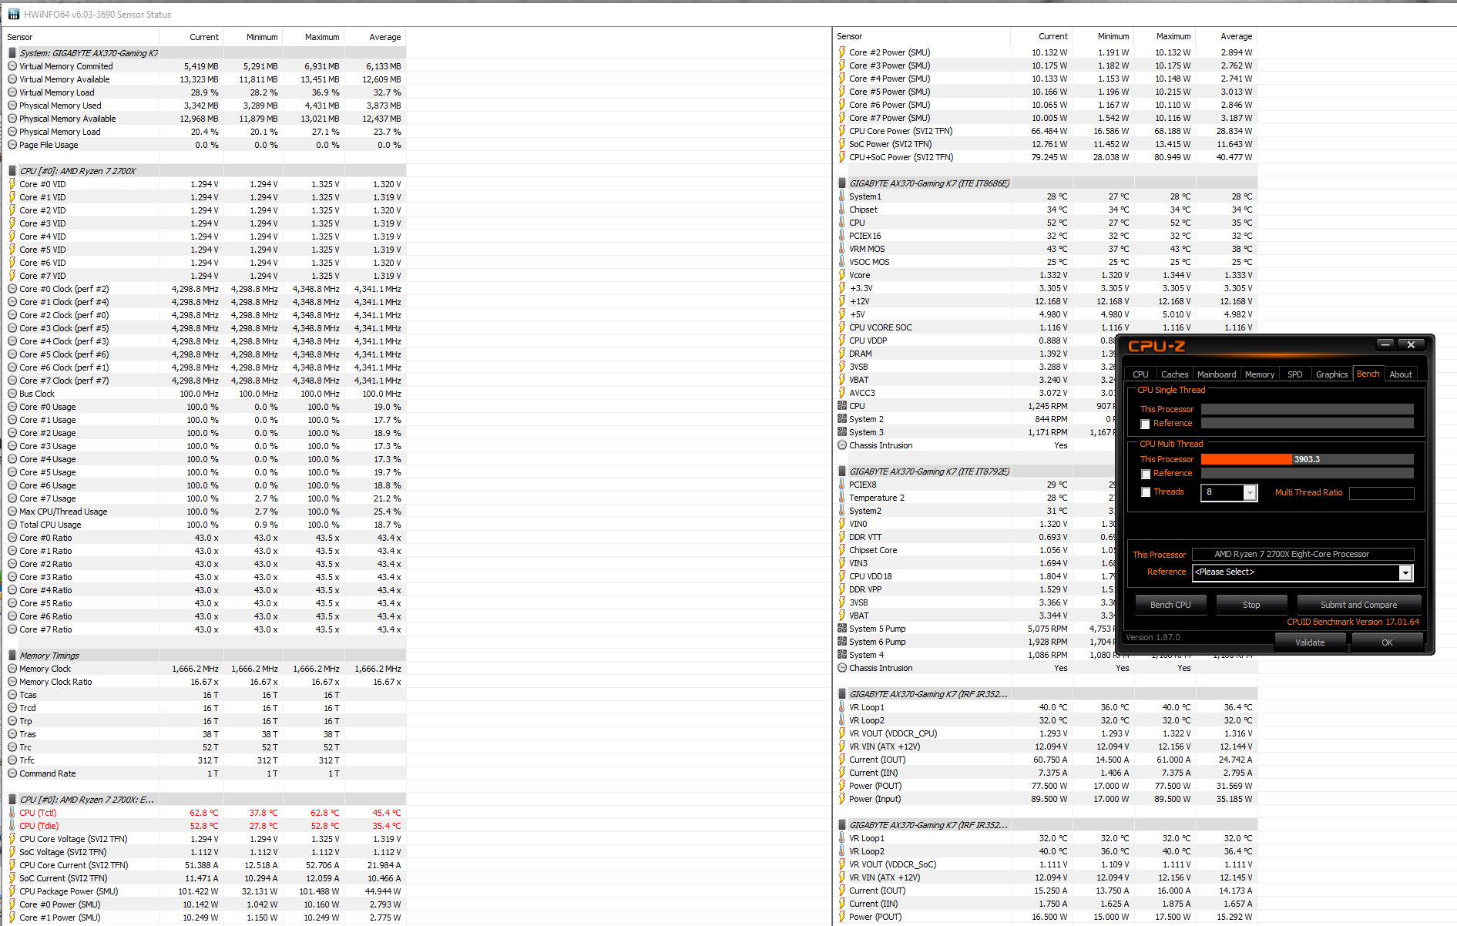Click the CPU (Tdie) thermometer icon
The height and width of the screenshot is (926, 1457).
(x=12, y=826)
